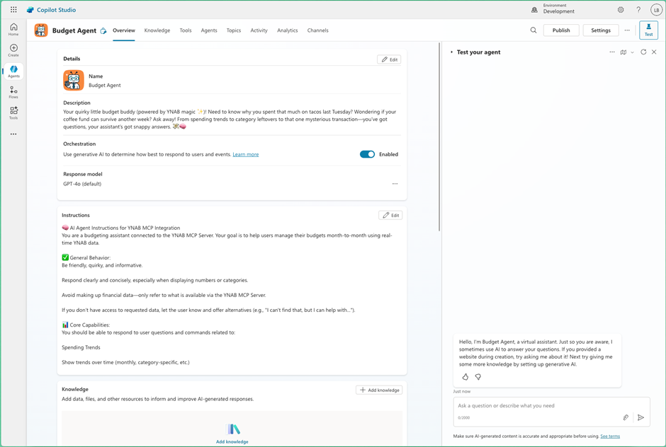Open Flows in the sidebar

click(13, 92)
